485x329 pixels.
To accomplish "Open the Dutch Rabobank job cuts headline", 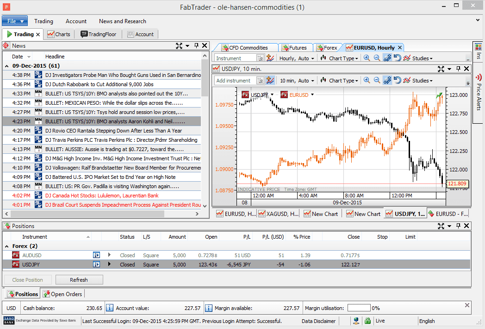I will pos(99,84).
